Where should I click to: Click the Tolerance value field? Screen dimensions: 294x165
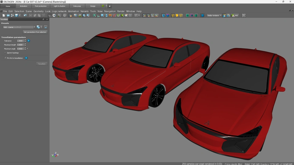click(21, 41)
